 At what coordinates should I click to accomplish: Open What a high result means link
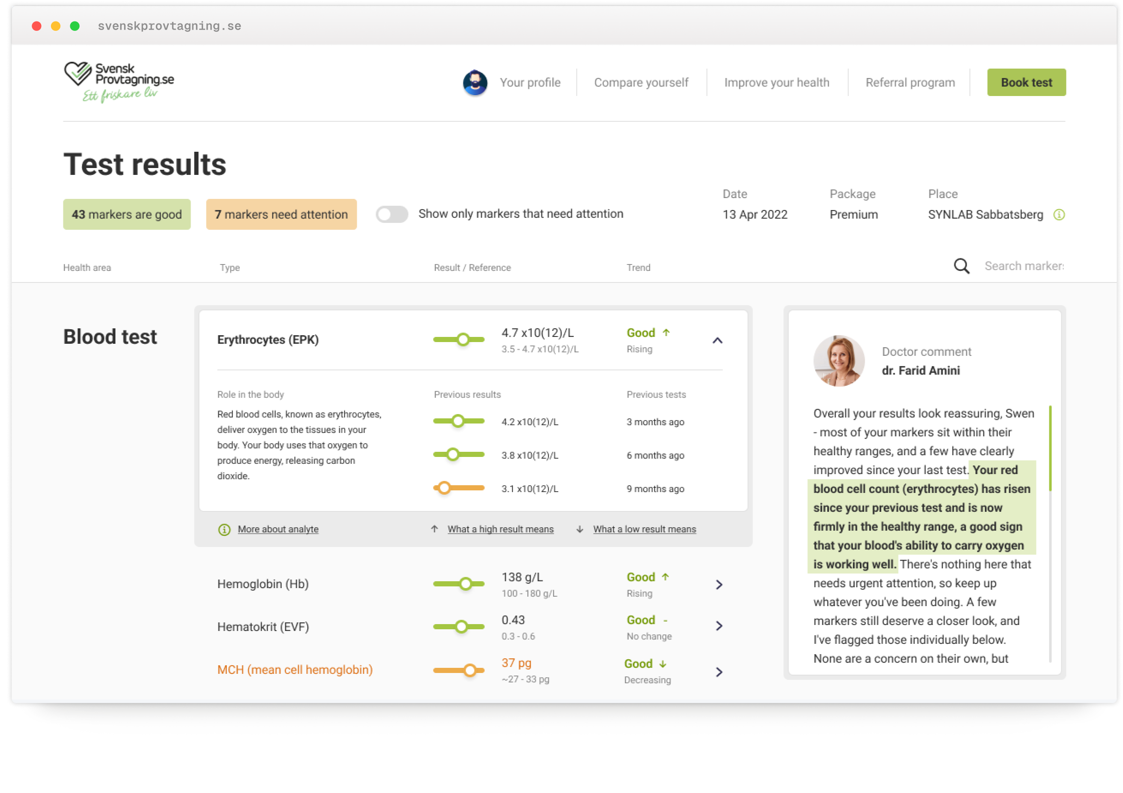(x=500, y=530)
